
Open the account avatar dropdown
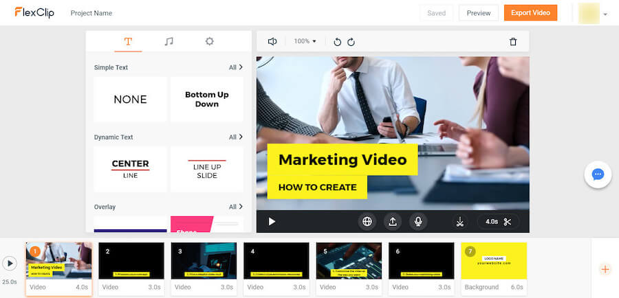click(594, 13)
